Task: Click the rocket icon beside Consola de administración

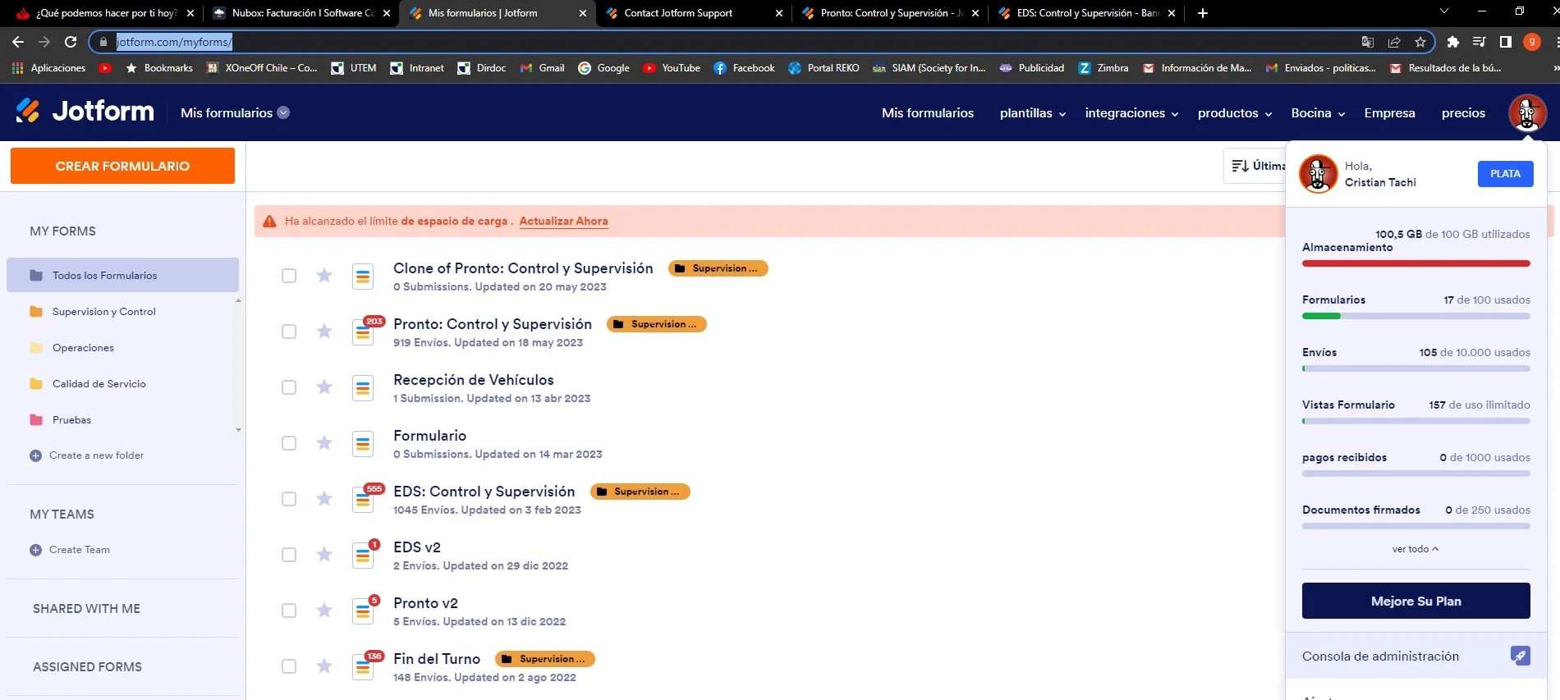Action: 1521,656
